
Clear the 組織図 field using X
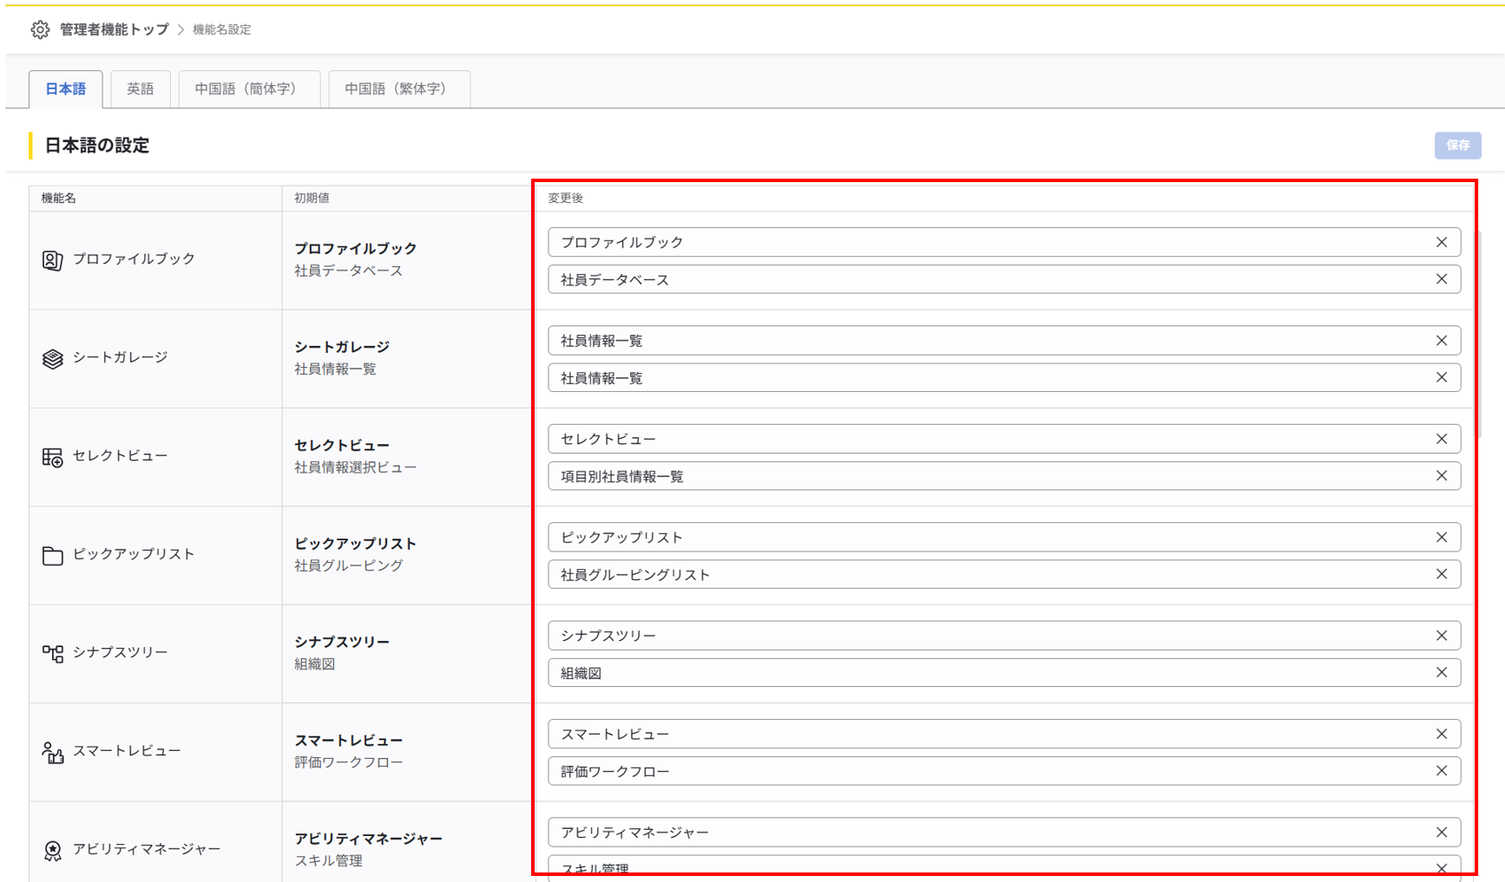[1442, 673]
